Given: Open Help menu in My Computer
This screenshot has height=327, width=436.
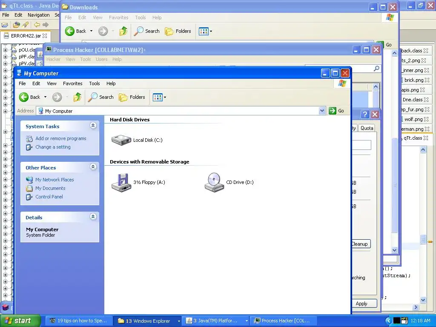Looking at the screenshot, I should 111,83.
